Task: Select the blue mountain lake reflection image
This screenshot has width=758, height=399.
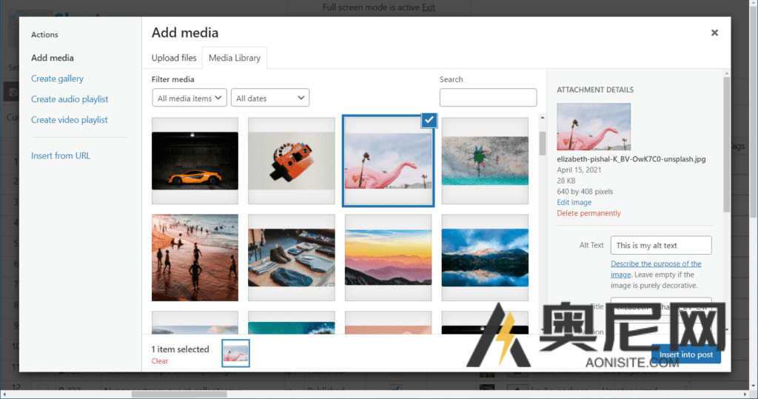Action: 485,258
